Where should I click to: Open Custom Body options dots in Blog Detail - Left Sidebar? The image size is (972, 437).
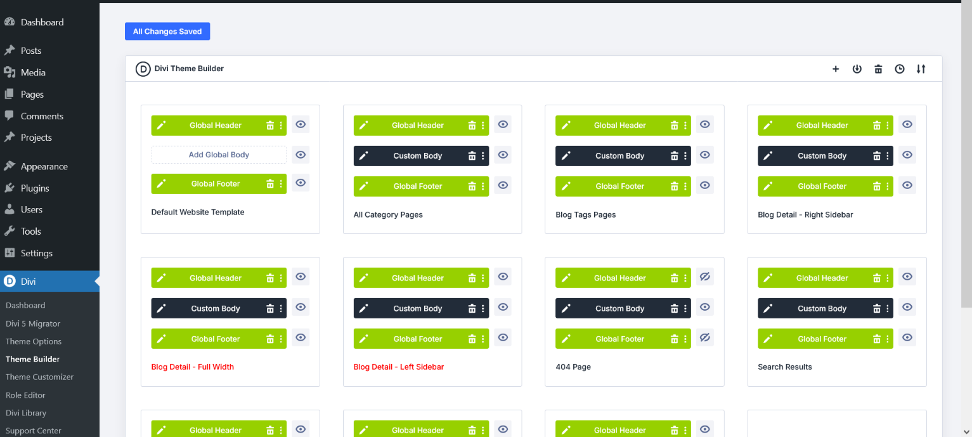point(483,309)
